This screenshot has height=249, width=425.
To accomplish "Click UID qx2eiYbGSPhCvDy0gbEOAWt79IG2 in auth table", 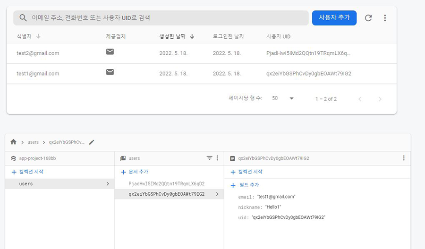I will (309, 74).
